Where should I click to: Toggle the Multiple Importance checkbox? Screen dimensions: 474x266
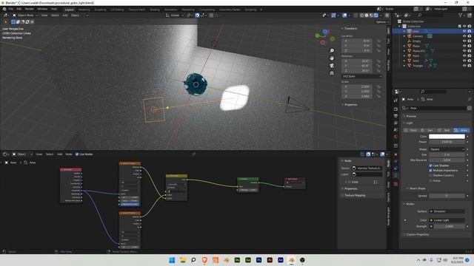pos(430,171)
